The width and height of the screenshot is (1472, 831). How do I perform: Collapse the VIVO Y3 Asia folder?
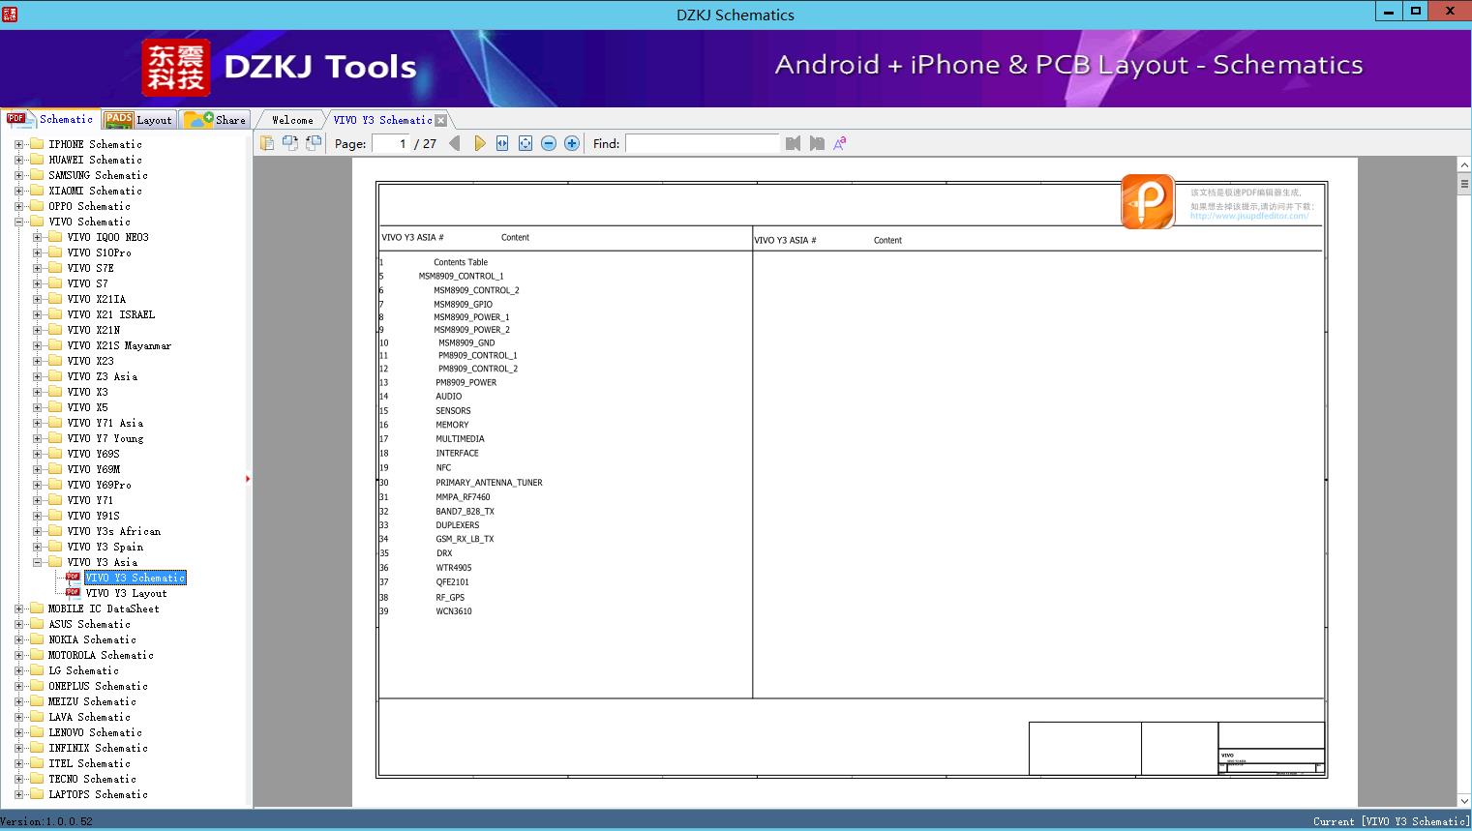click(37, 562)
